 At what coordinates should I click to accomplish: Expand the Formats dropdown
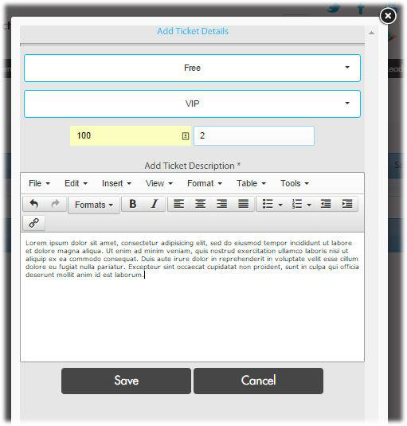94,205
